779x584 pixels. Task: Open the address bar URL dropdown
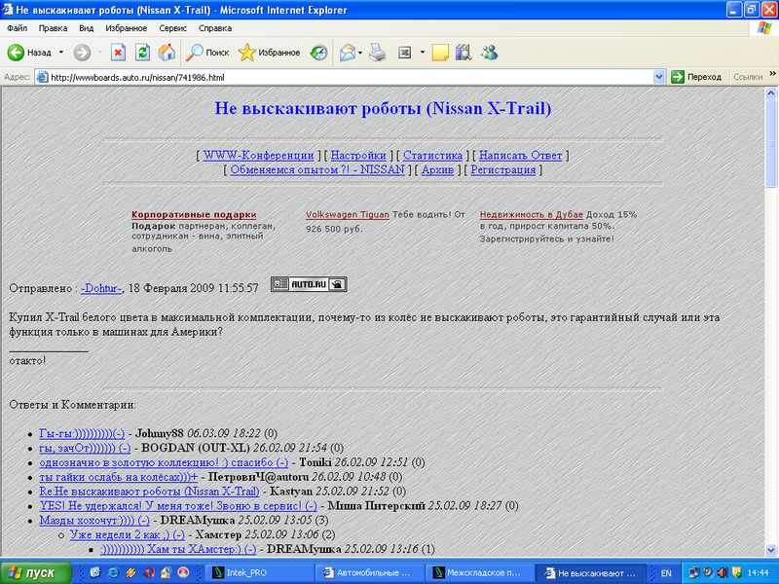(660, 77)
